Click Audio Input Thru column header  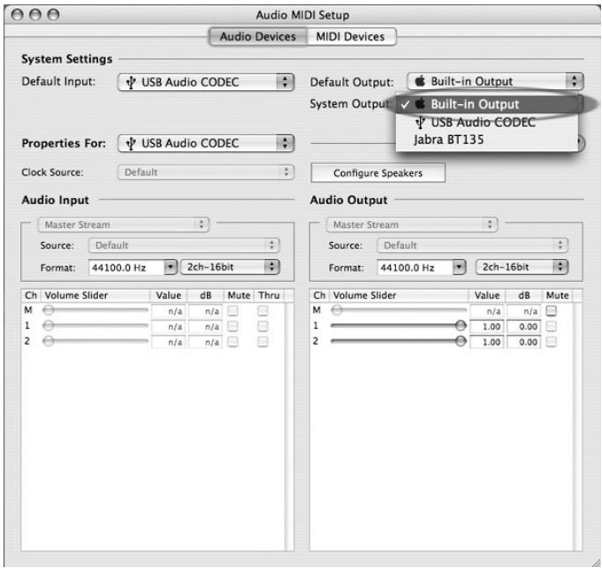click(x=269, y=295)
